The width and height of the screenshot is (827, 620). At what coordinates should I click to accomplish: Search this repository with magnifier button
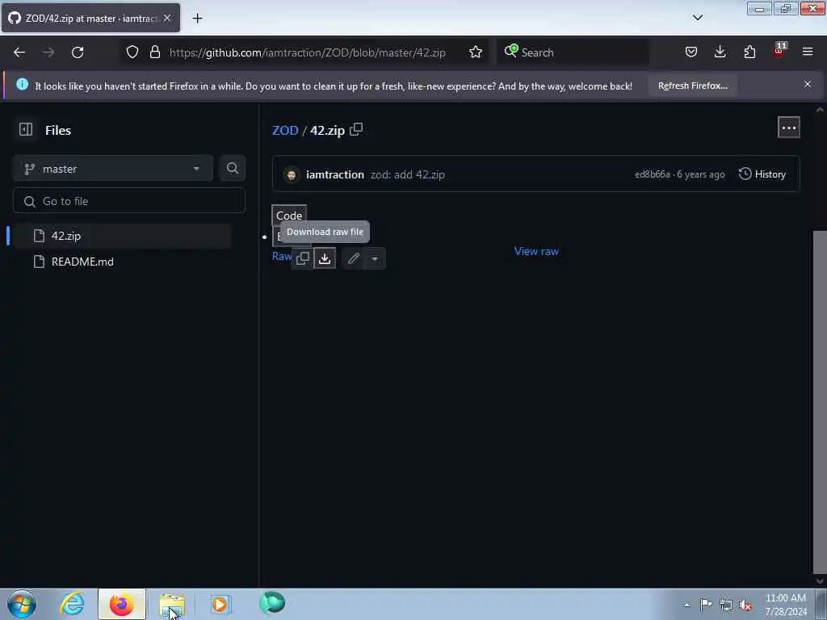232,169
